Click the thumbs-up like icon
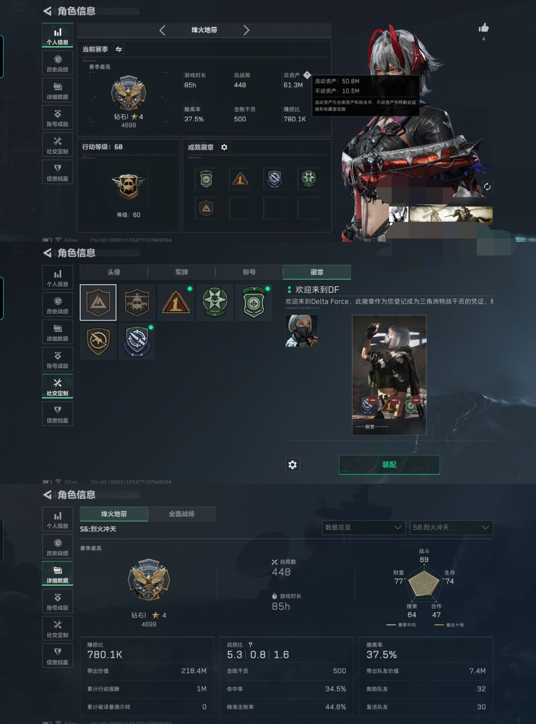 click(x=483, y=28)
